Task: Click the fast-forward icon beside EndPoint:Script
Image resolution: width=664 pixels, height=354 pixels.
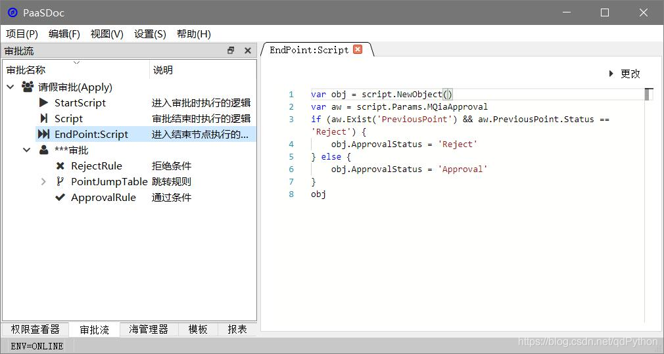Action: [43, 134]
